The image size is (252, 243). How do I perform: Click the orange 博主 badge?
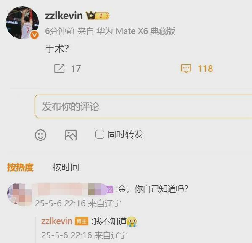[x=82, y=221]
